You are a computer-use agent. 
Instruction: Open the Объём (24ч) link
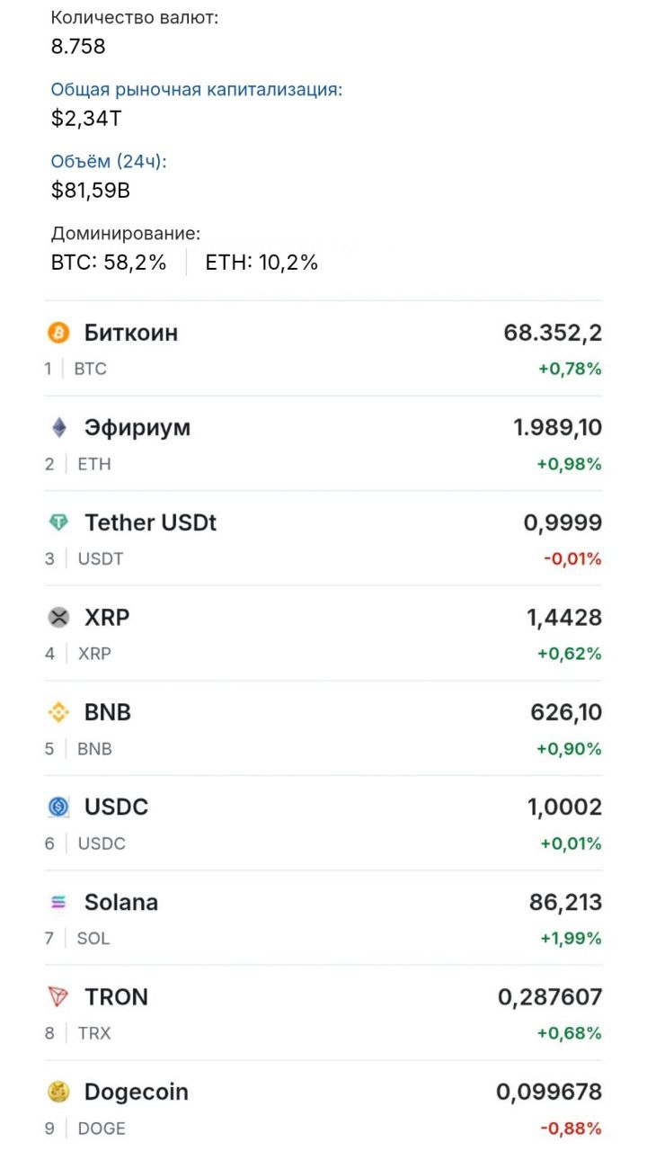pyautogui.click(x=110, y=162)
